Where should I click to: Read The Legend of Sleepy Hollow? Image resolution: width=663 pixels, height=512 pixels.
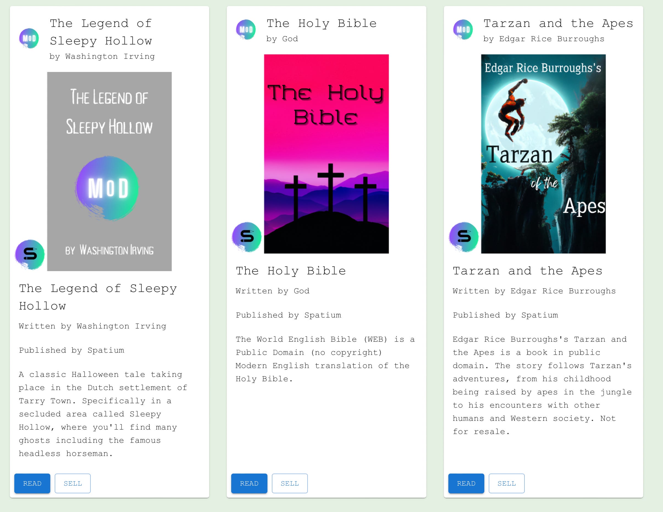click(x=32, y=483)
